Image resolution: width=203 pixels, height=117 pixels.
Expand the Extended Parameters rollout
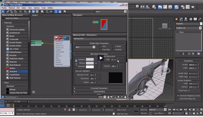(x=99, y=88)
